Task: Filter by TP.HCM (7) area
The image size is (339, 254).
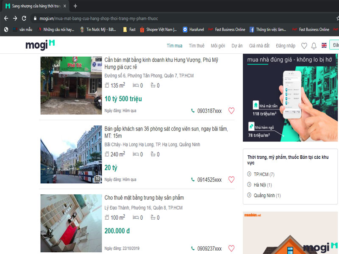Action: [x=264, y=174]
